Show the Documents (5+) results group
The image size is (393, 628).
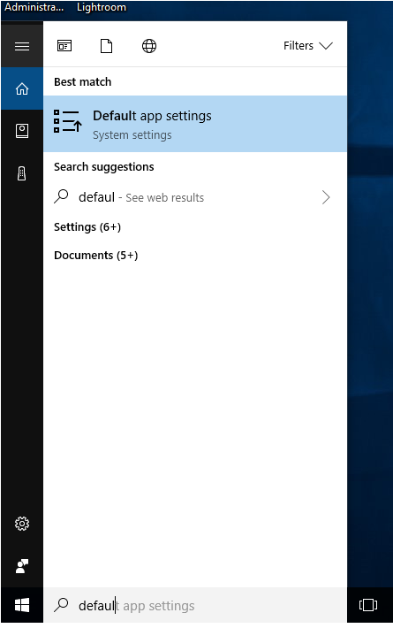(96, 256)
